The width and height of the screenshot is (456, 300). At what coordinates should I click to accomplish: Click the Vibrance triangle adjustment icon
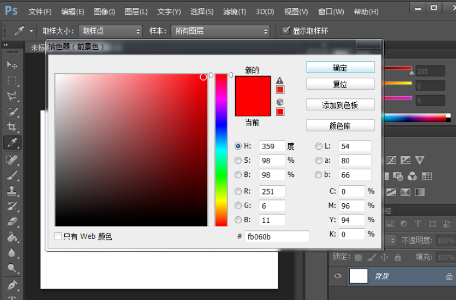point(420,160)
